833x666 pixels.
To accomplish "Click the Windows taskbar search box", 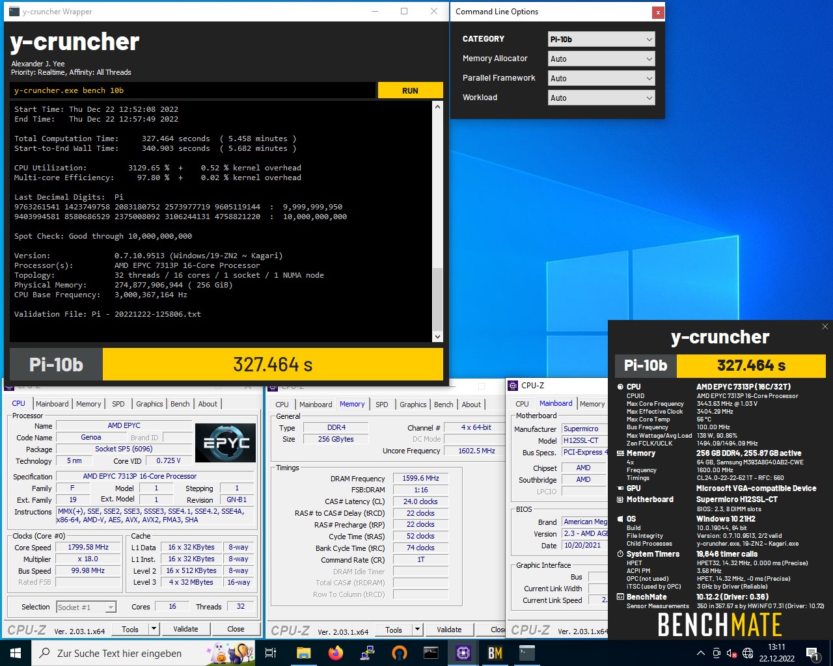I will coord(143,653).
